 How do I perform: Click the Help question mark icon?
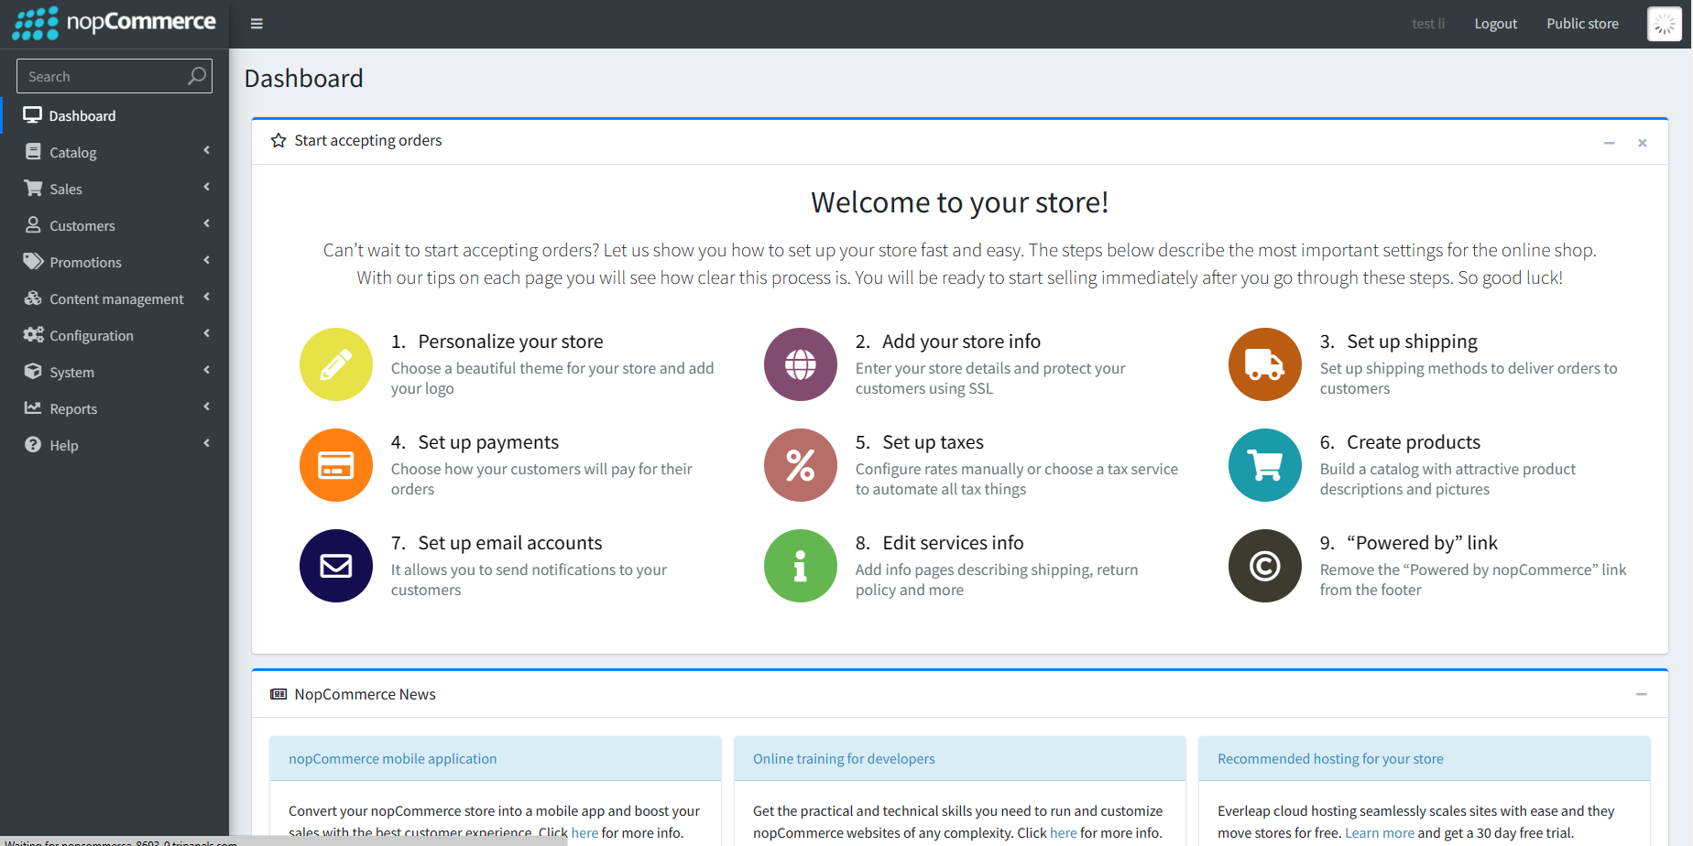(33, 445)
